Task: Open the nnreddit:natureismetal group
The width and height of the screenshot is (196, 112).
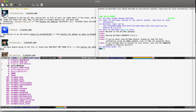Action: point(21,98)
